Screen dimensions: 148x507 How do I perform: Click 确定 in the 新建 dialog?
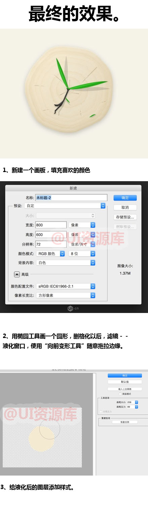125,198
